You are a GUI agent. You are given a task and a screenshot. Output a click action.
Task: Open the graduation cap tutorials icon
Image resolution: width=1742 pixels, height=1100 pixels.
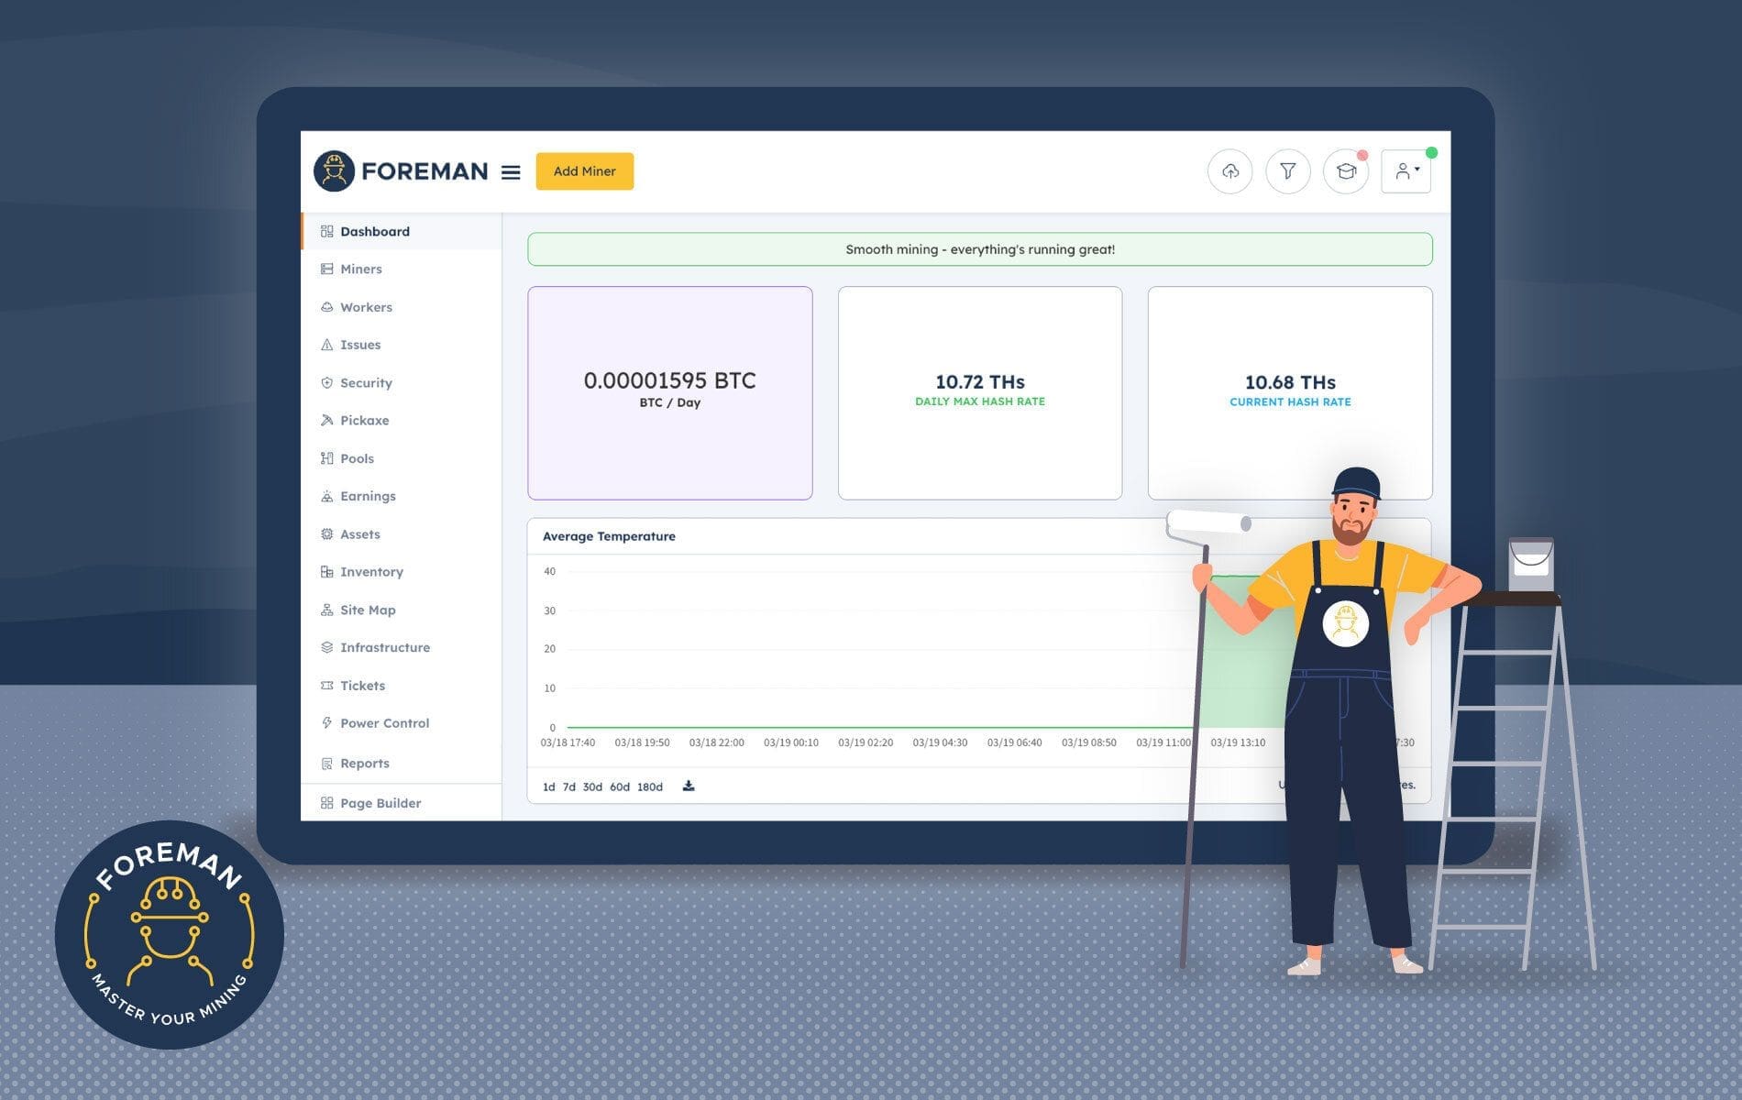pos(1345,171)
